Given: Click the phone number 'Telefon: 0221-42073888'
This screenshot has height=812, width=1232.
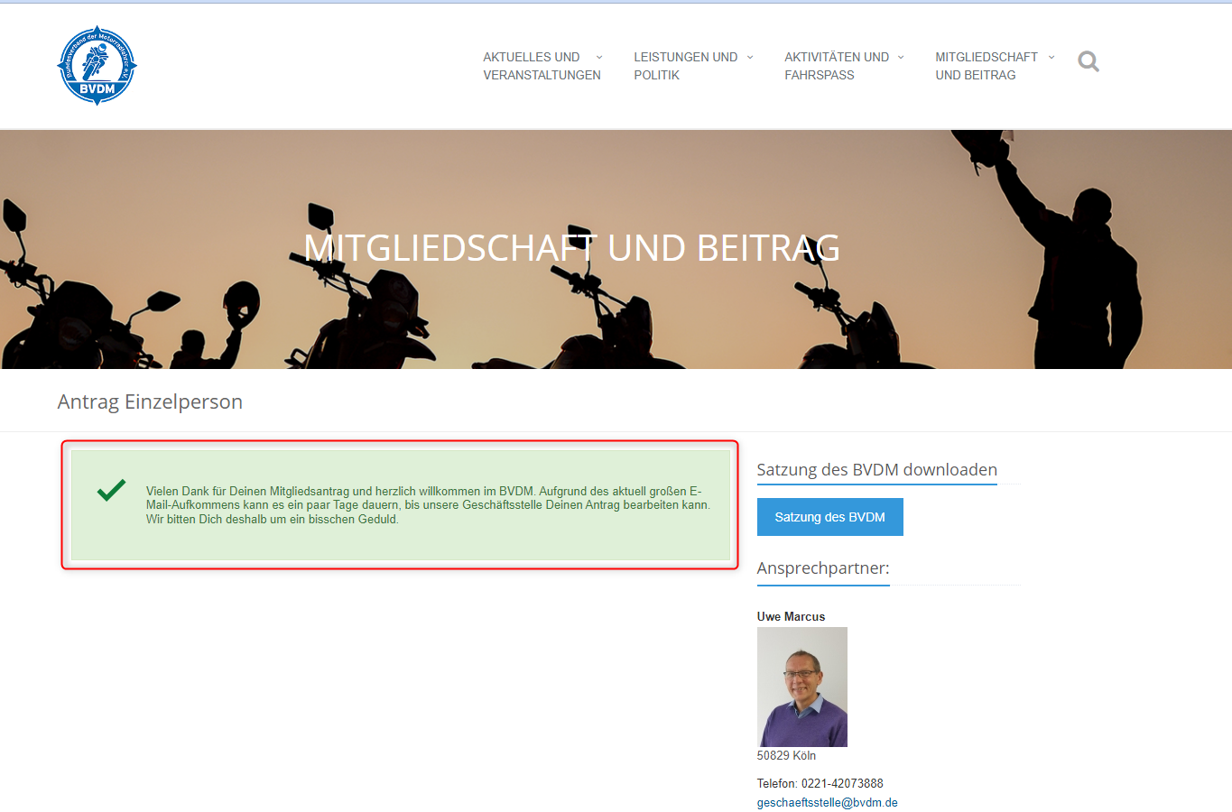Looking at the screenshot, I should pos(820,783).
